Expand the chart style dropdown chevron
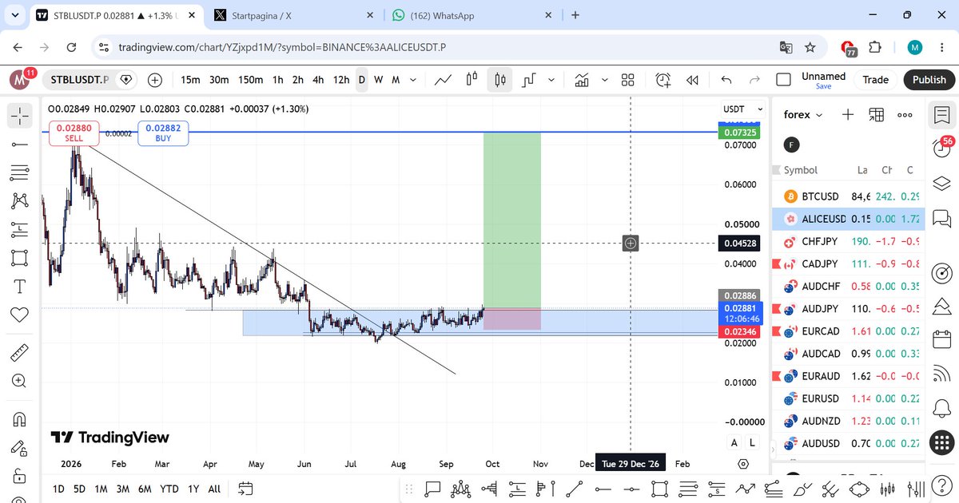 point(552,80)
